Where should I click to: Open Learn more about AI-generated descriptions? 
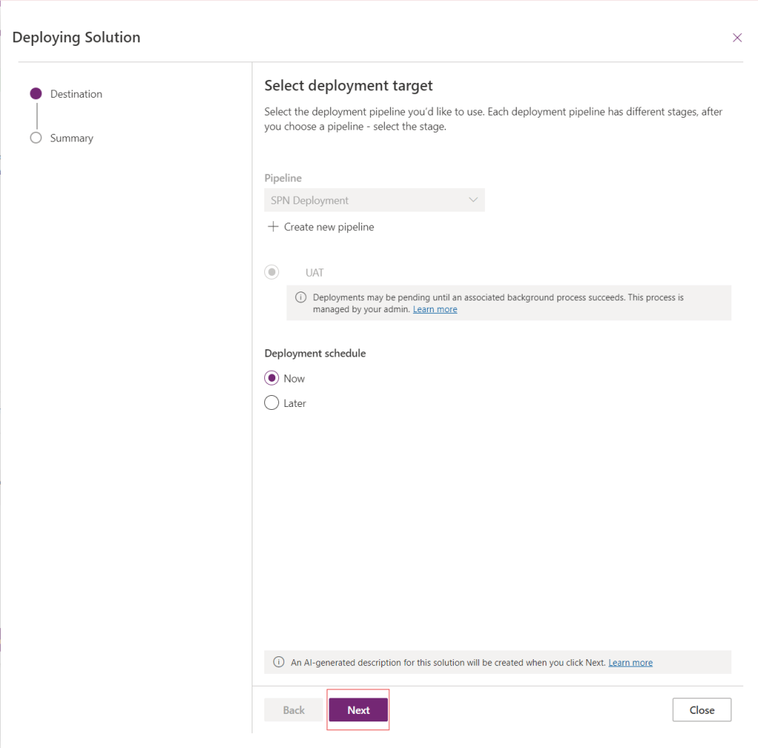(x=630, y=662)
